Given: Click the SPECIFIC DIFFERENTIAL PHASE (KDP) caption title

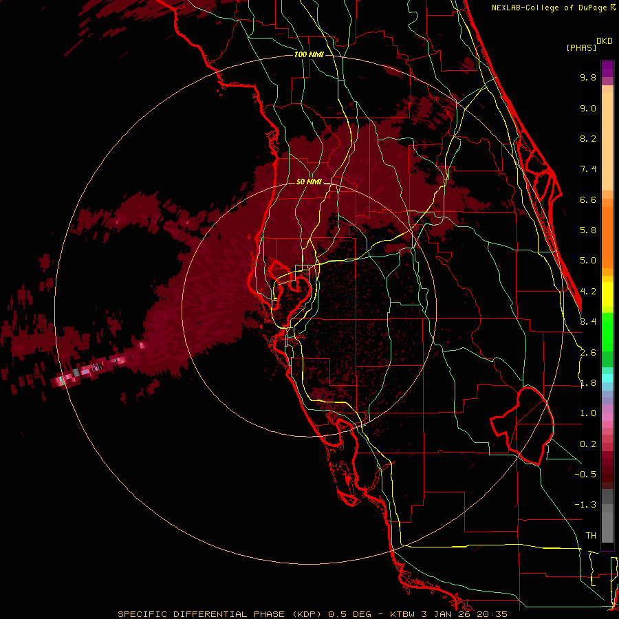Looking at the screenshot, I should tap(220, 614).
